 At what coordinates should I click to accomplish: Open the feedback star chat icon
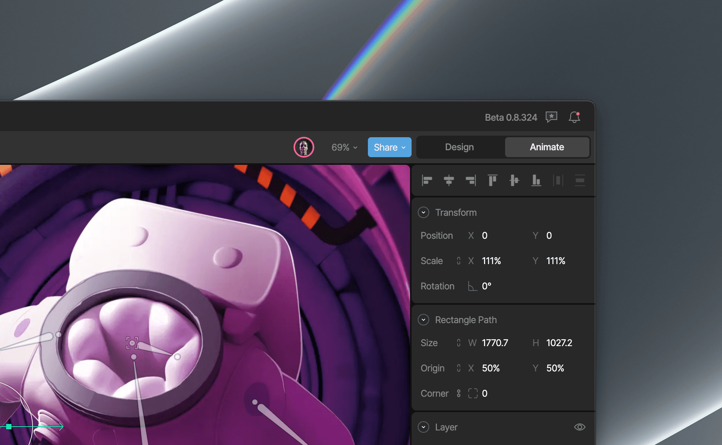pyautogui.click(x=551, y=117)
